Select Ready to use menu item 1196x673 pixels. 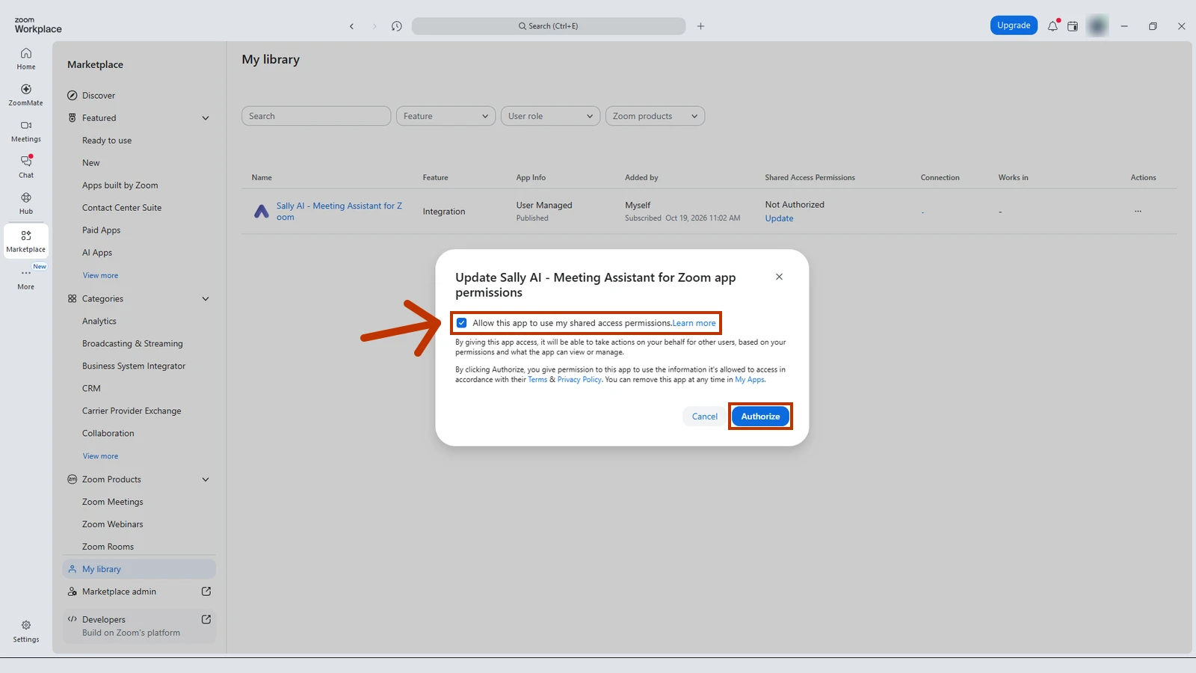point(107,141)
